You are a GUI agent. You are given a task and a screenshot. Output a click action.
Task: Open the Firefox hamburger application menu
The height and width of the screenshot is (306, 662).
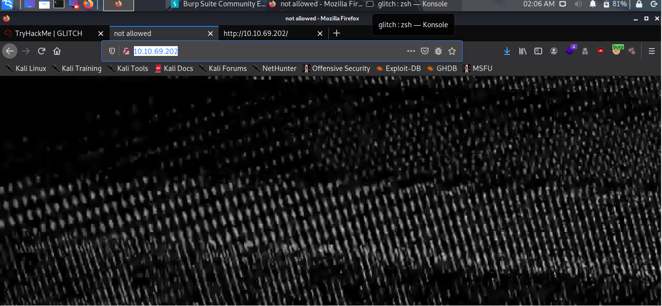point(651,51)
